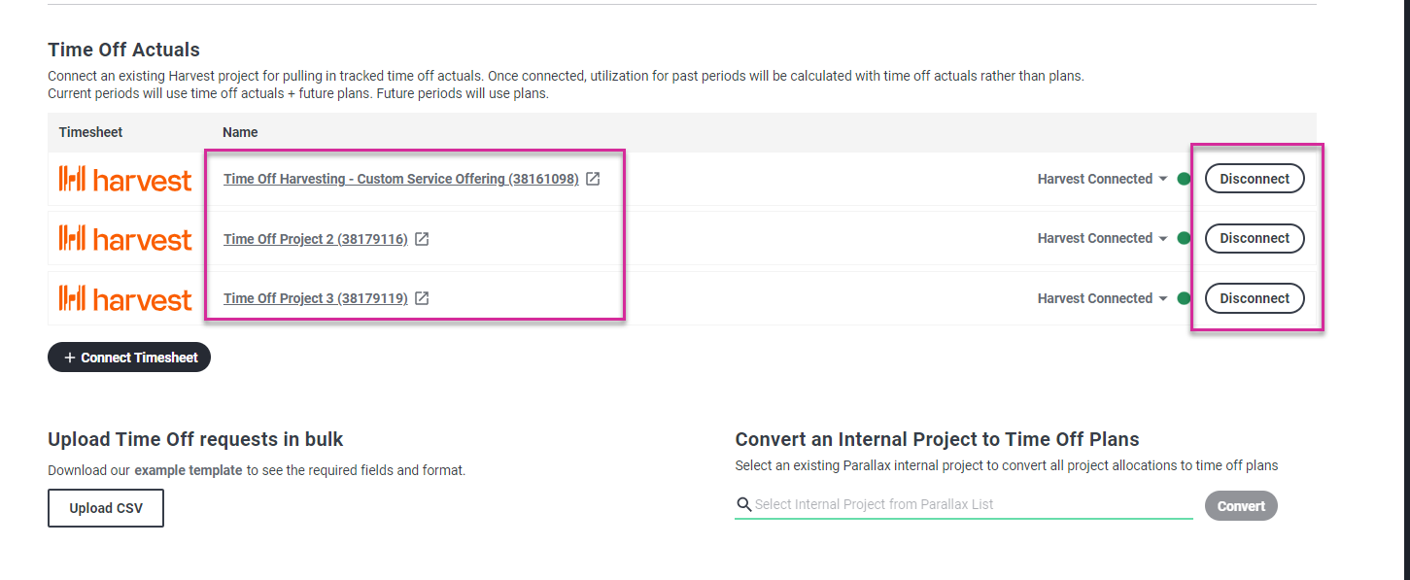Disconnect the Time Off Harvesting project
The image size is (1410, 580).
[x=1255, y=179]
